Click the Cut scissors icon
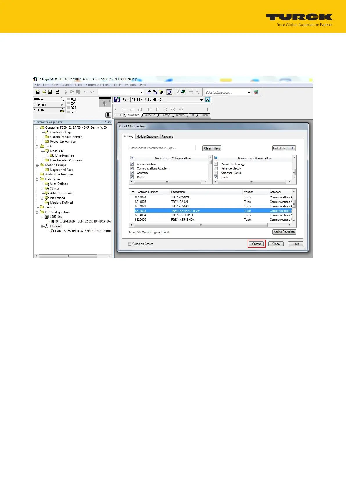This screenshot has width=346, height=490. coord(66,92)
